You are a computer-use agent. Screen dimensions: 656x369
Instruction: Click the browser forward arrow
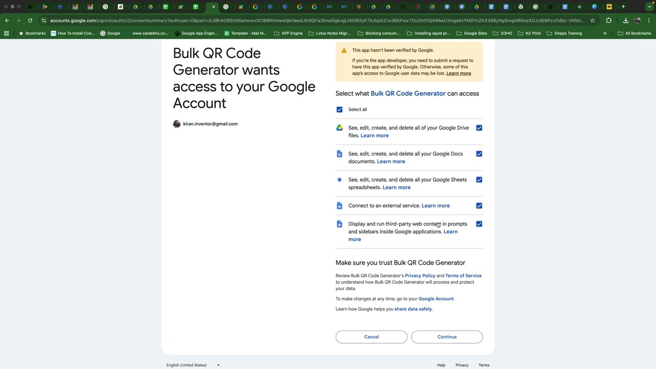(18, 20)
